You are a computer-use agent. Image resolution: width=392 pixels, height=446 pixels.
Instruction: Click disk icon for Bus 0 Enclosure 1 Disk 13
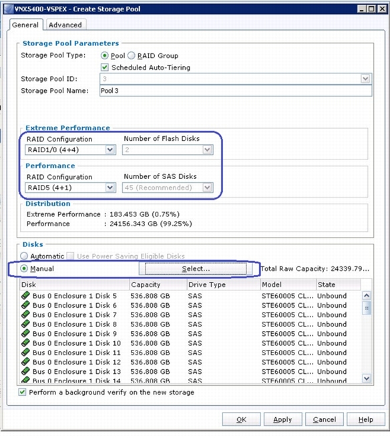[x=25, y=371]
